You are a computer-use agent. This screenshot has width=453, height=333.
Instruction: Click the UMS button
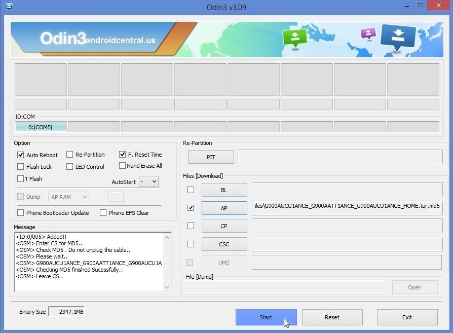click(x=224, y=263)
